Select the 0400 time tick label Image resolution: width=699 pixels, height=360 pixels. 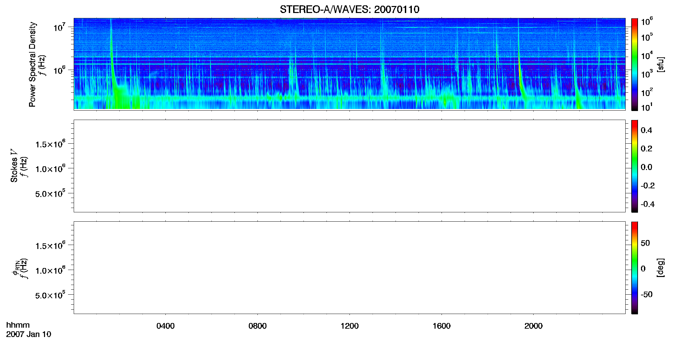coord(165,326)
